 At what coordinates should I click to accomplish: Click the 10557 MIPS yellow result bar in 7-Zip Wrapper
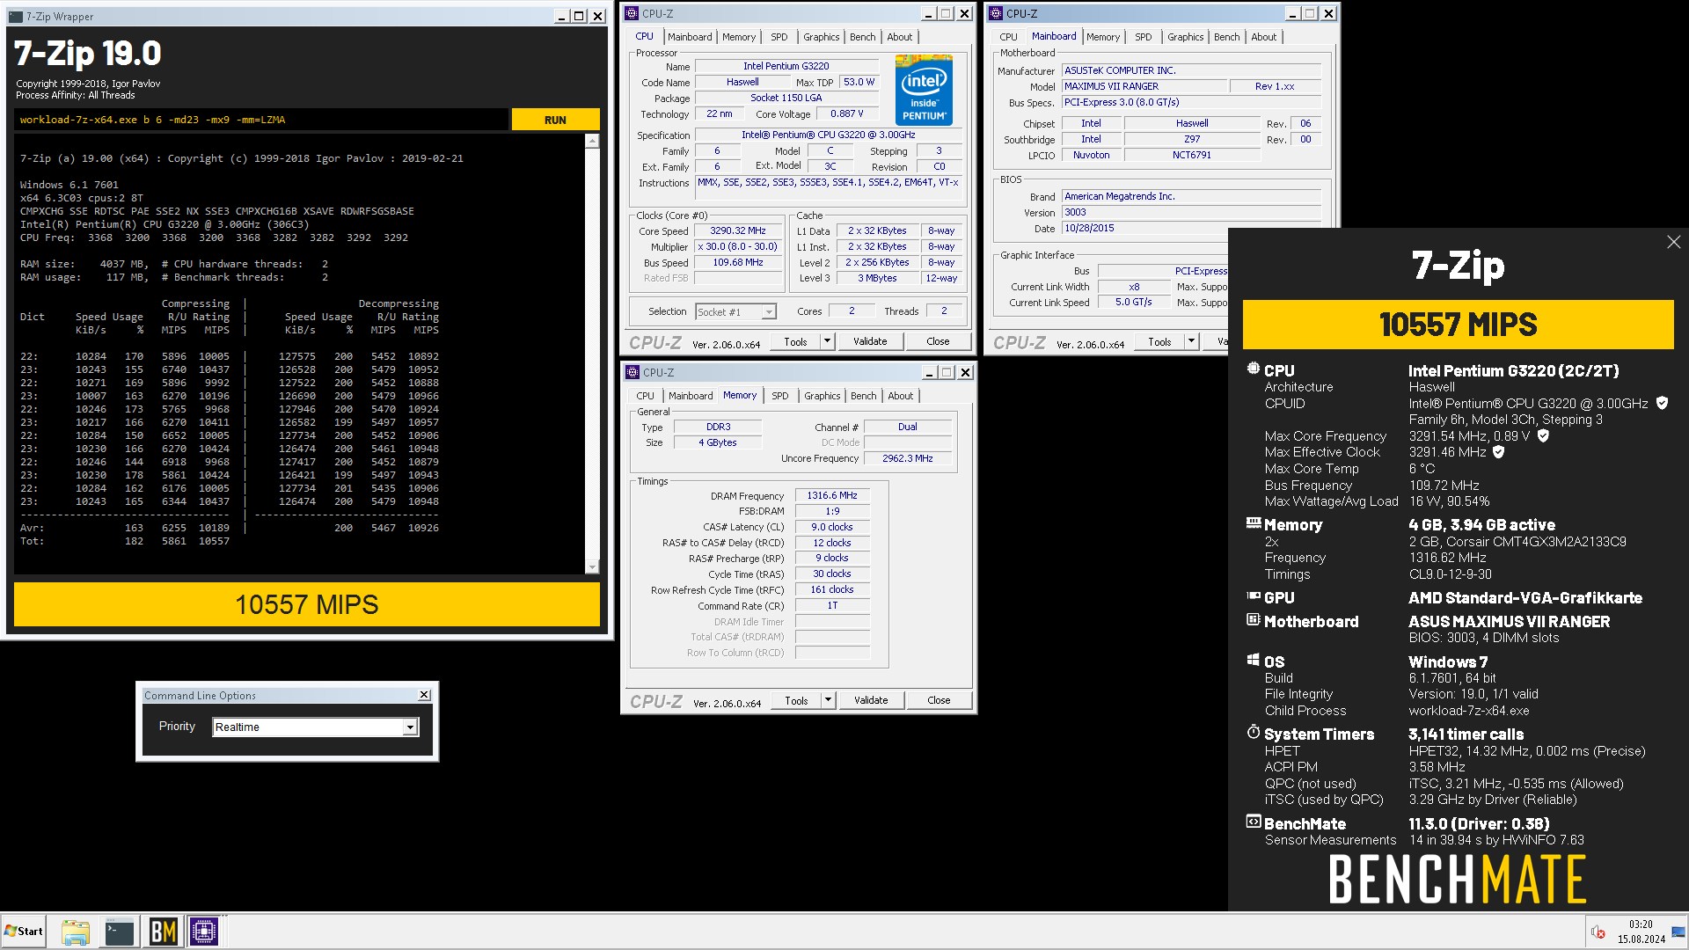pos(306,604)
